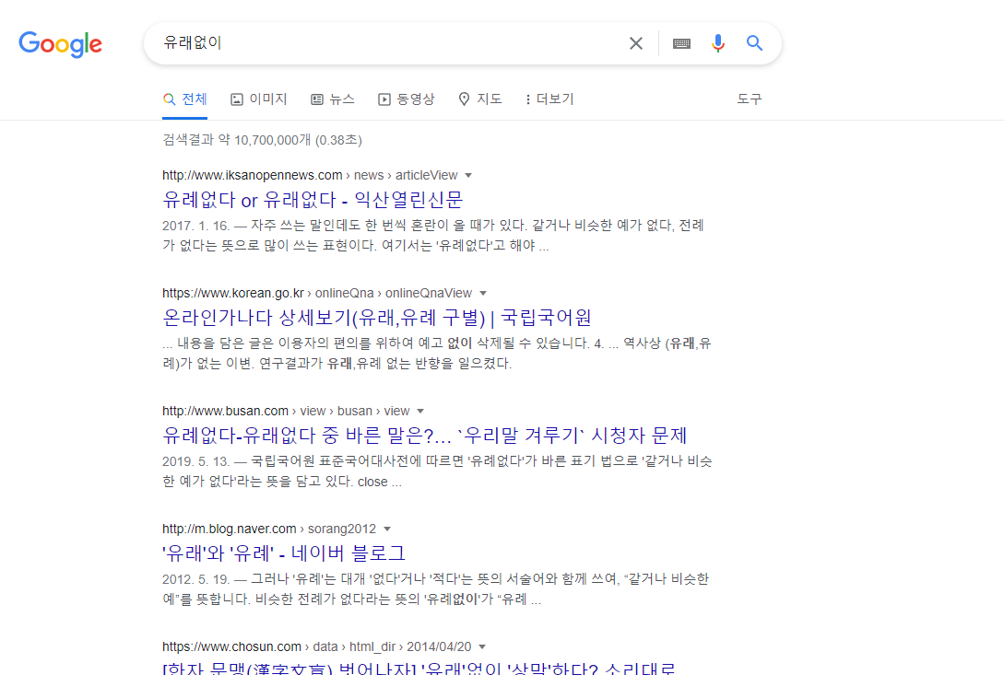Expand dropdown arrow next to busan.com URL
Screen dimensions: 1004x675
point(420,411)
